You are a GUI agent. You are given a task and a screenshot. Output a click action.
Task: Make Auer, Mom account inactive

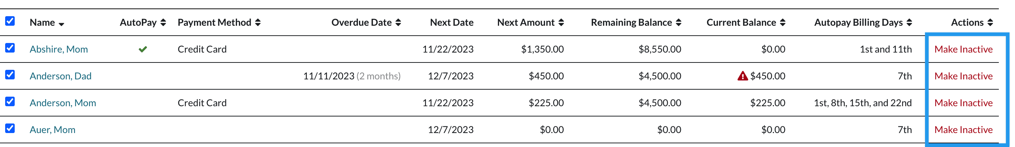964,130
